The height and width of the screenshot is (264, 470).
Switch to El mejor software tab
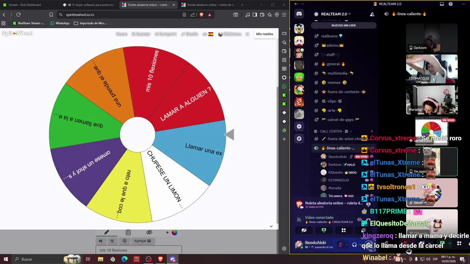pos(88,5)
